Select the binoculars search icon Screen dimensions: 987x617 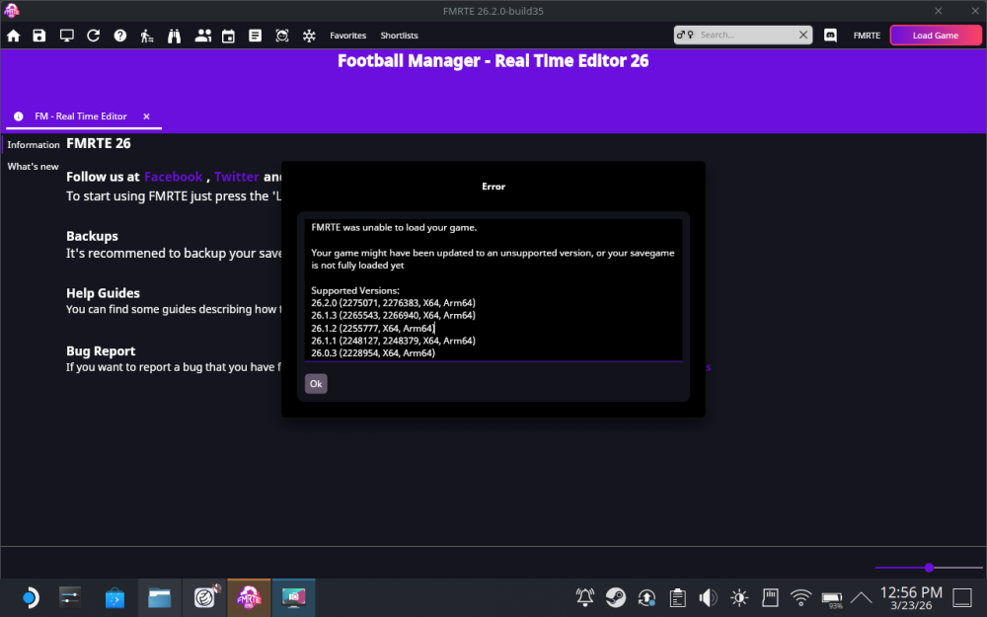click(x=174, y=35)
